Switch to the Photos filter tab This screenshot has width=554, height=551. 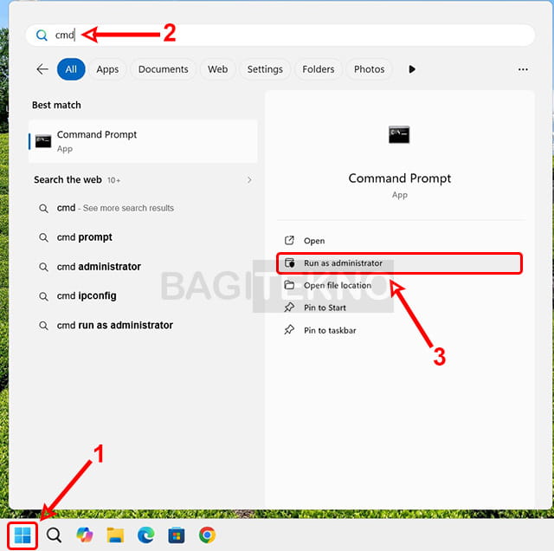pyautogui.click(x=370, y=69)
